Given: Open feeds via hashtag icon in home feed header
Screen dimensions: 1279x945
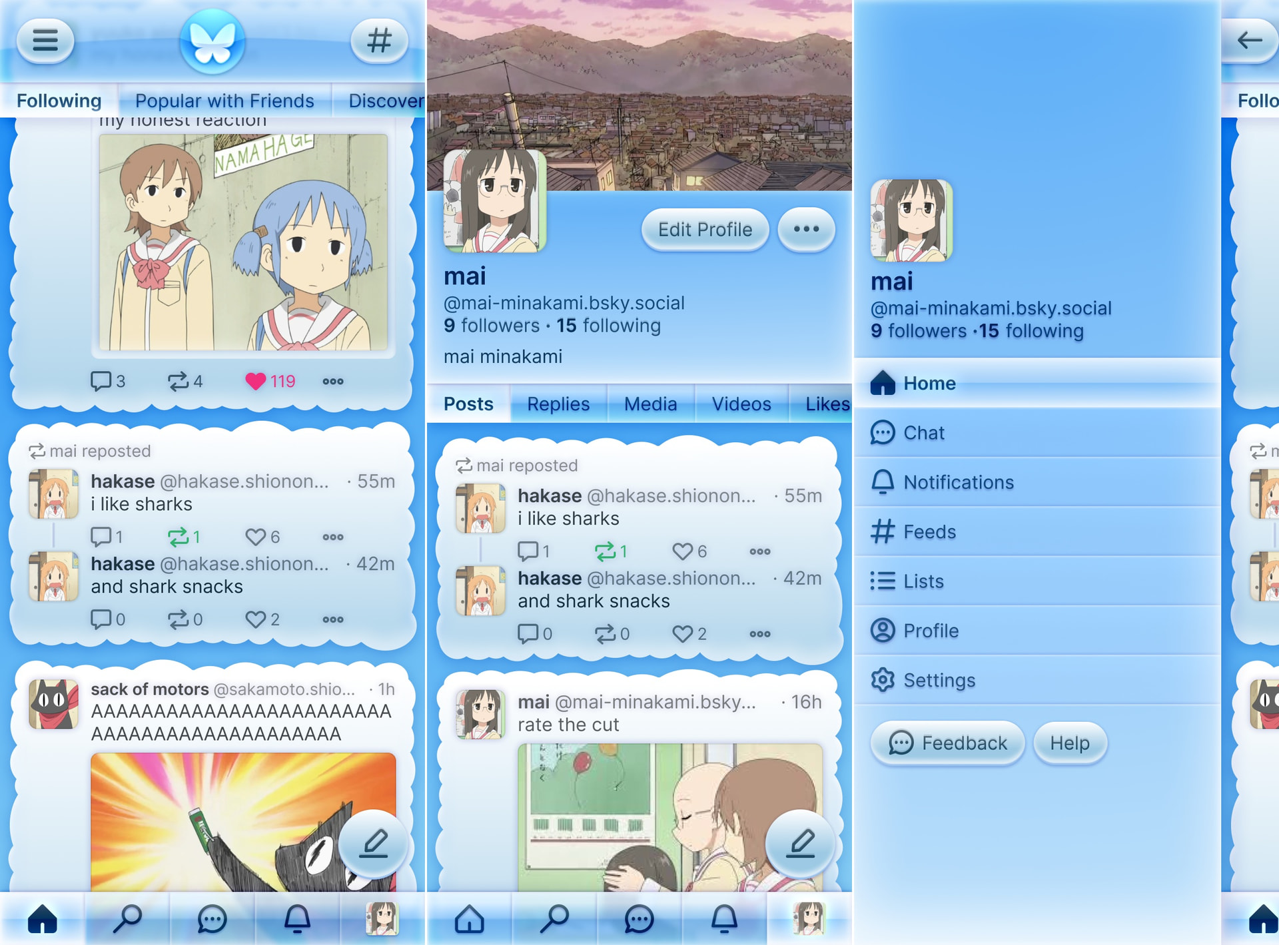Looking at the screenshot, I should coord(379,41).
